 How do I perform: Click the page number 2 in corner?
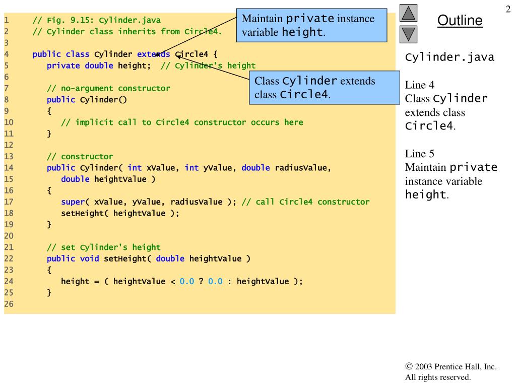click(x=508, y=9)
